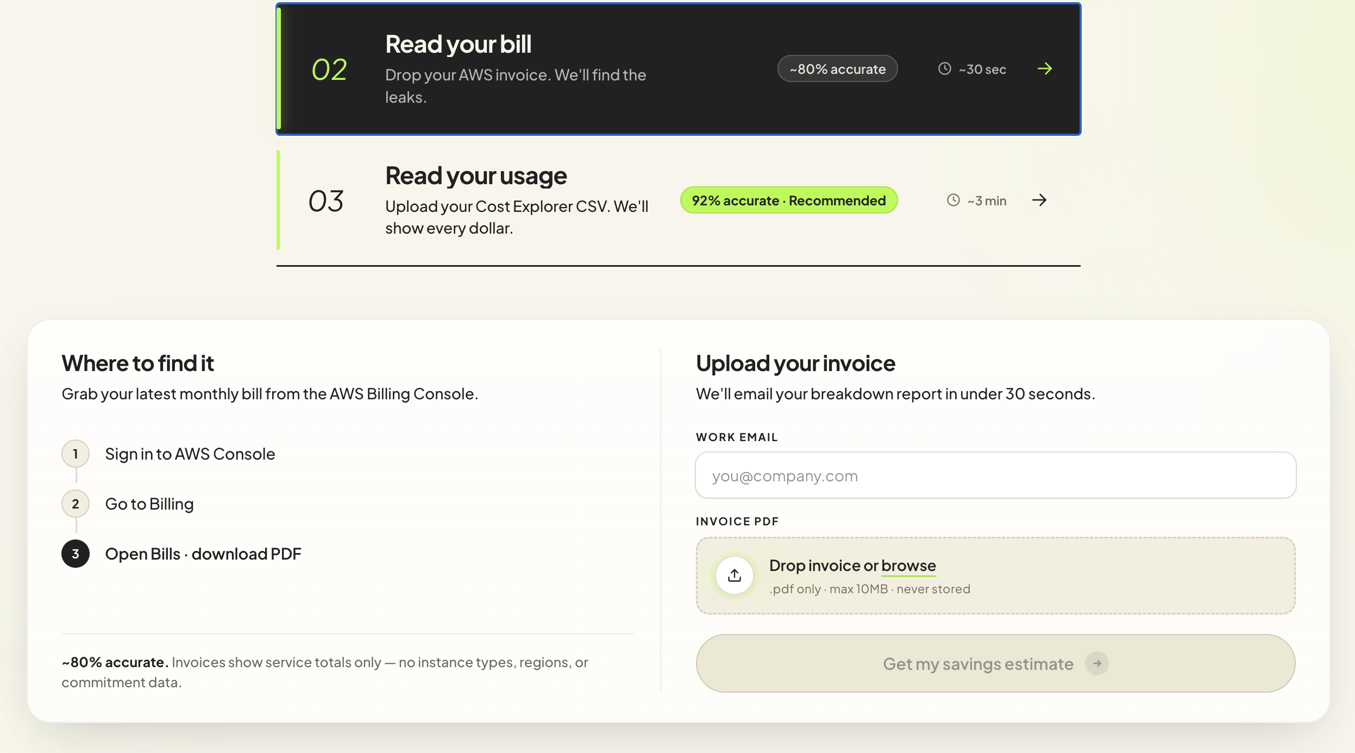Viewport: 1355px width, 753px height.
Task: Click the text 'Sign in to AWS Console'
Action: point(190,454)
